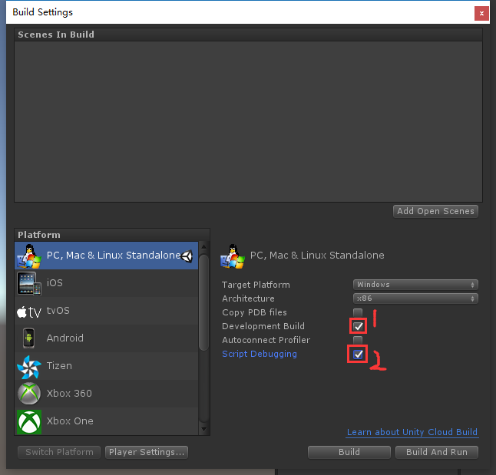Screen dimensions: 496x475
Task: Select the iOS platform row
Action: pos(106,283)
